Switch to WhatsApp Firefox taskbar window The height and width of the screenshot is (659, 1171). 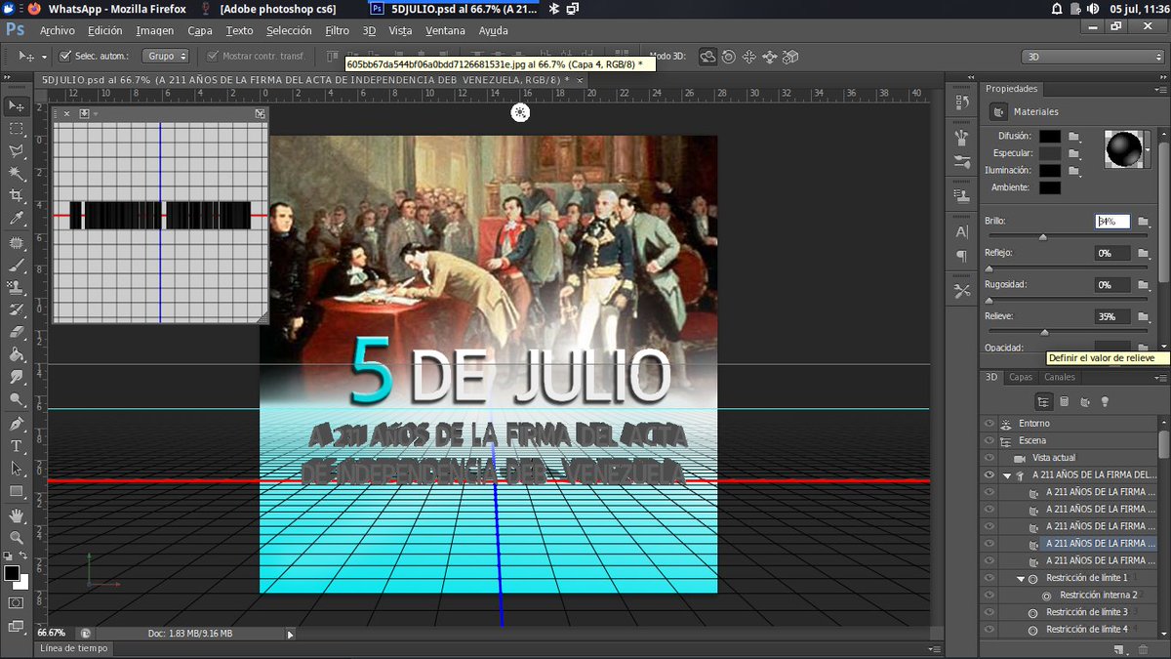105,9
